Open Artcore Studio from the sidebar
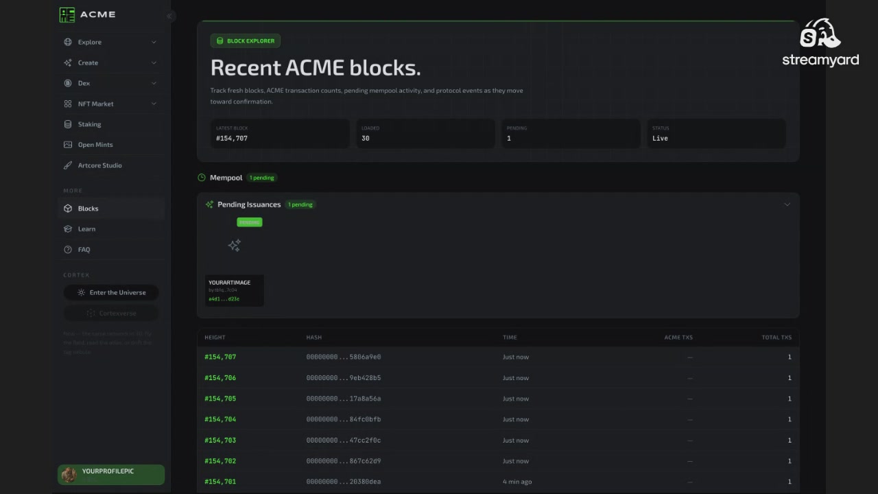This screenshot has height=494, width=878. click(x=111, y=165)
